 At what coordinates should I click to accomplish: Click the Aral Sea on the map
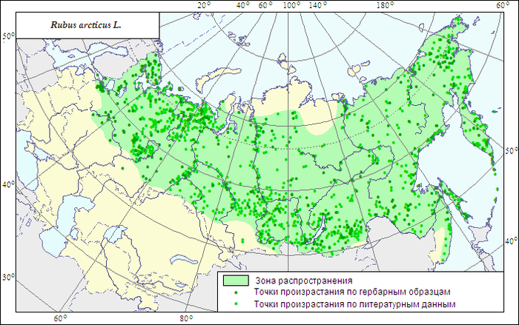point(114,234)
